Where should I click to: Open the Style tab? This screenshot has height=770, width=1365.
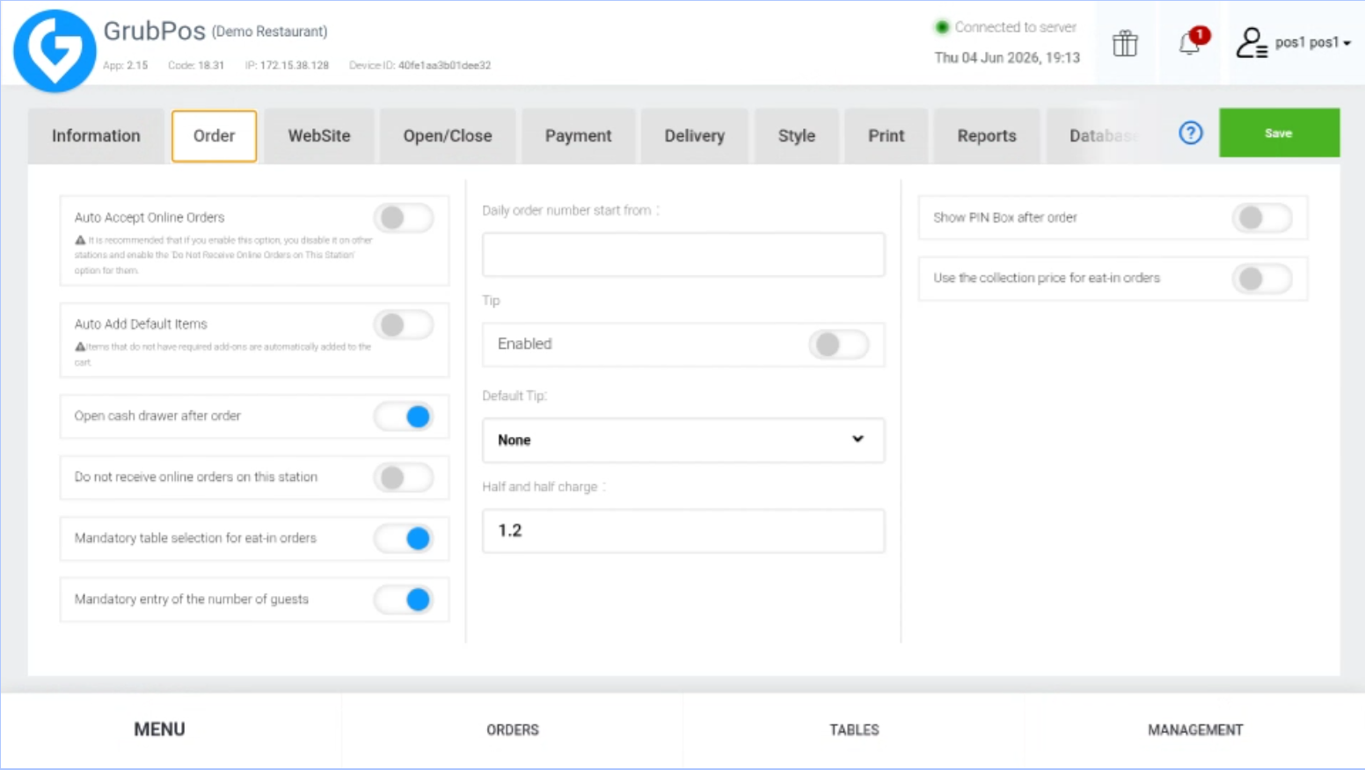point(797,136)
